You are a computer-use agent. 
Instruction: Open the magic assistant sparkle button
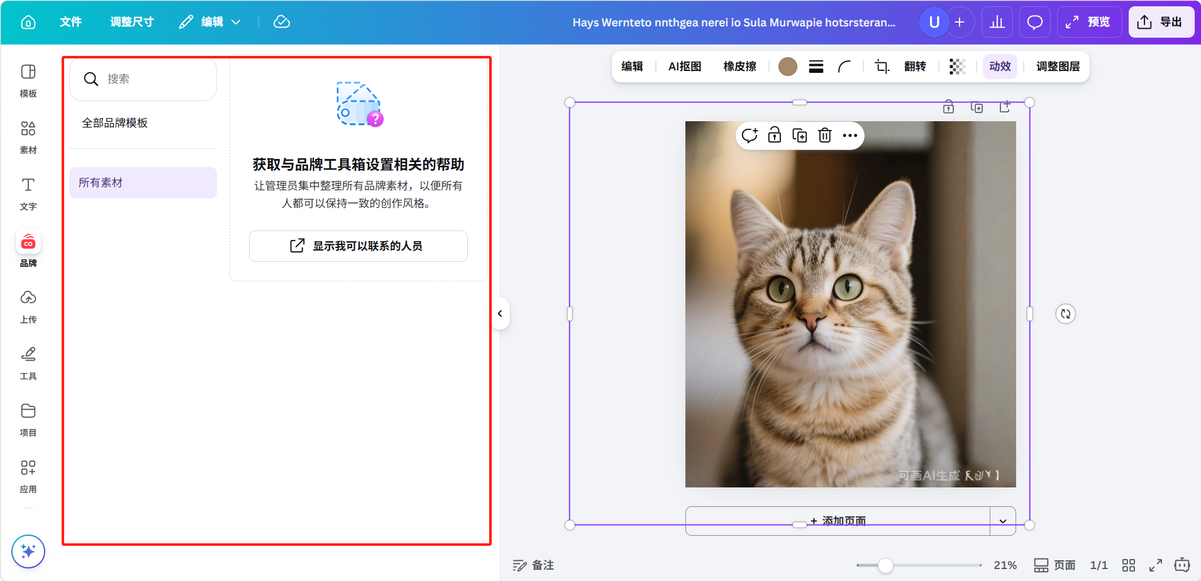tap(28, 551)
